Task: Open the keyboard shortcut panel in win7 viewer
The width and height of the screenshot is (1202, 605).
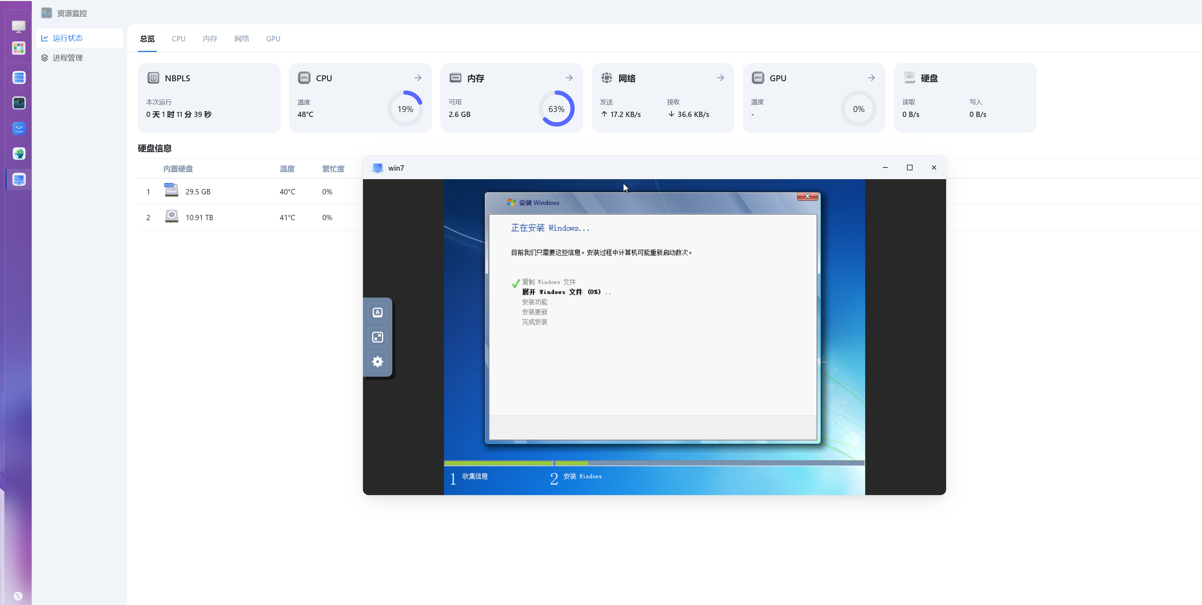Action: 377,312
